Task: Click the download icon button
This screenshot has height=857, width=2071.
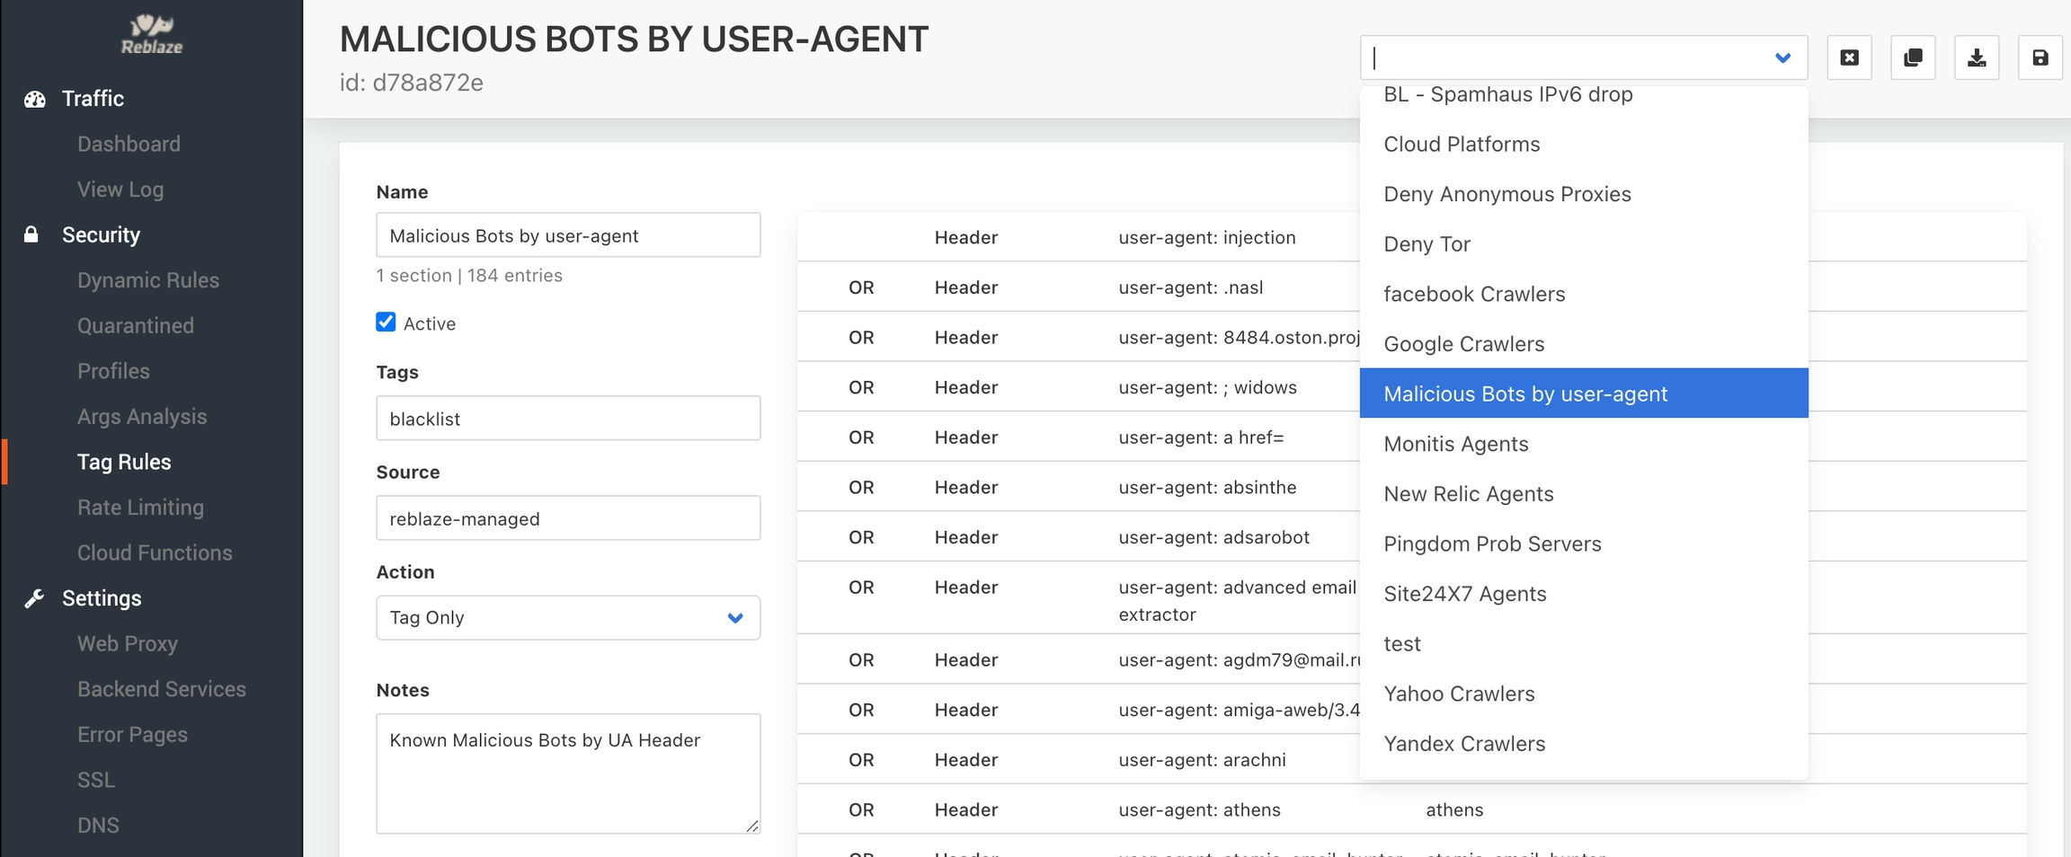Action: click(1977, 58)
